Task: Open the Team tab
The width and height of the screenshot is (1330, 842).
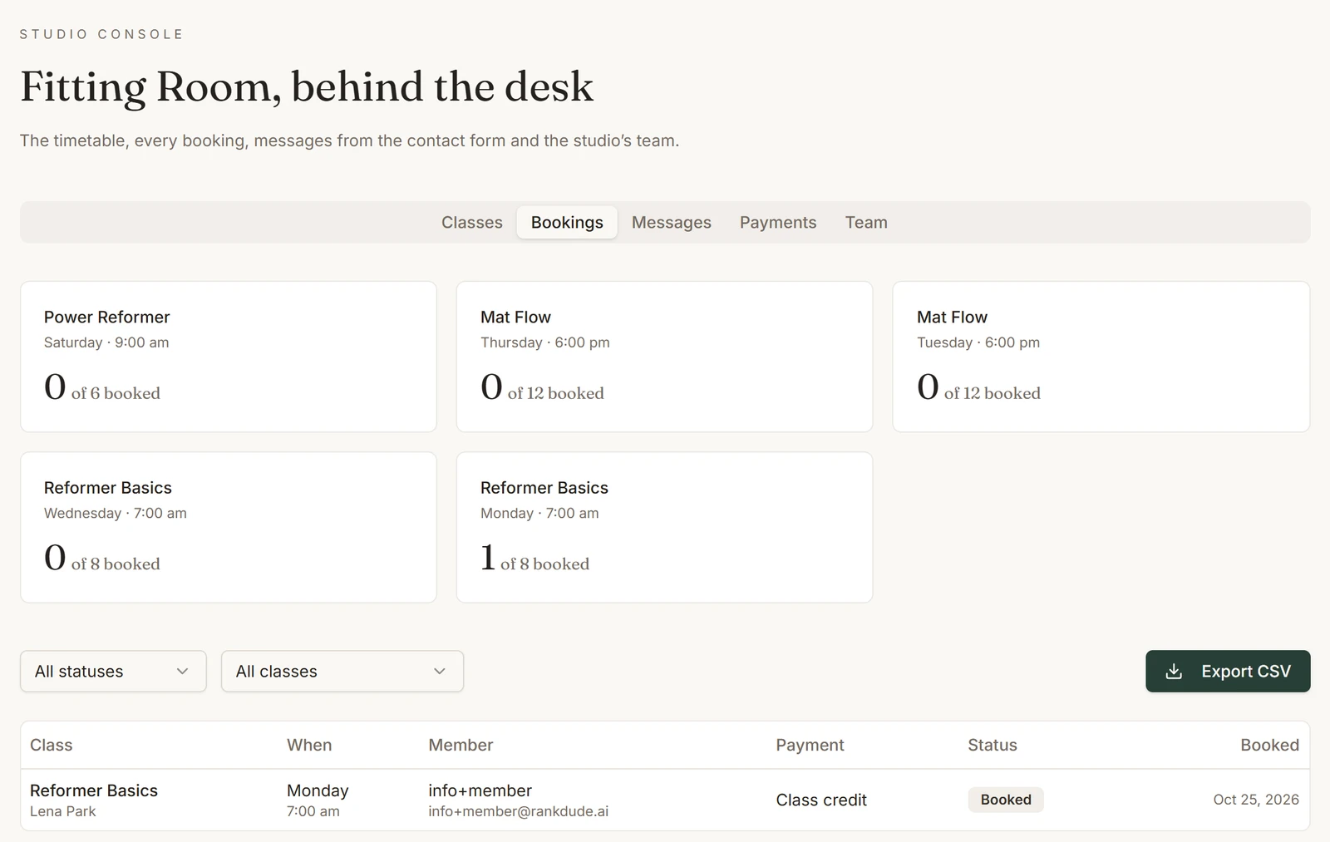Action: point(866,222)
